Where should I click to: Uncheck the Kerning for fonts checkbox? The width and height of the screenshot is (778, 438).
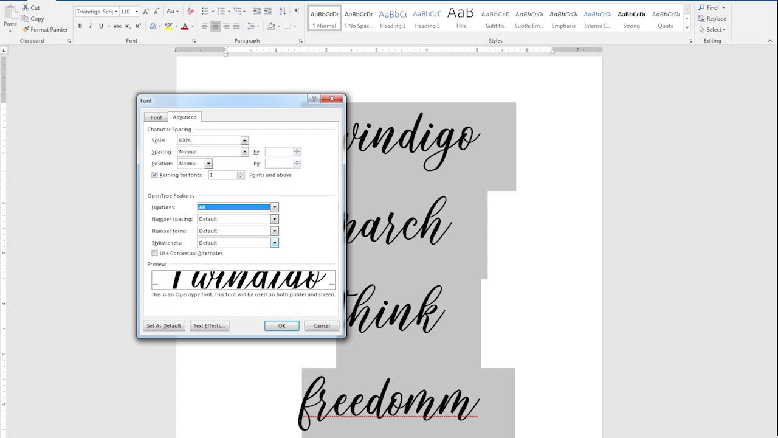155,175
